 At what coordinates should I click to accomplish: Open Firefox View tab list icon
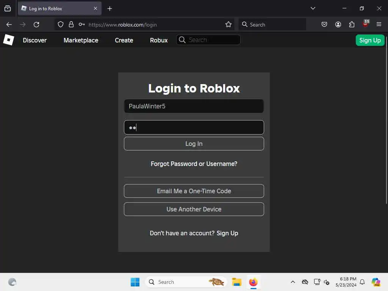pyautogui.click(x=8, y=8)
